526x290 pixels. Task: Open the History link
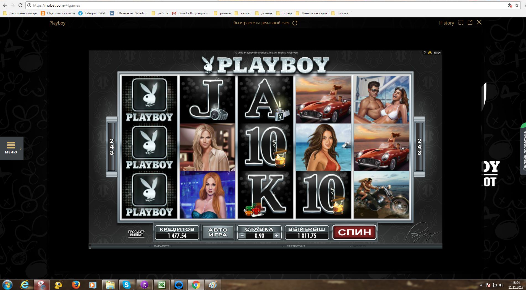446,23
